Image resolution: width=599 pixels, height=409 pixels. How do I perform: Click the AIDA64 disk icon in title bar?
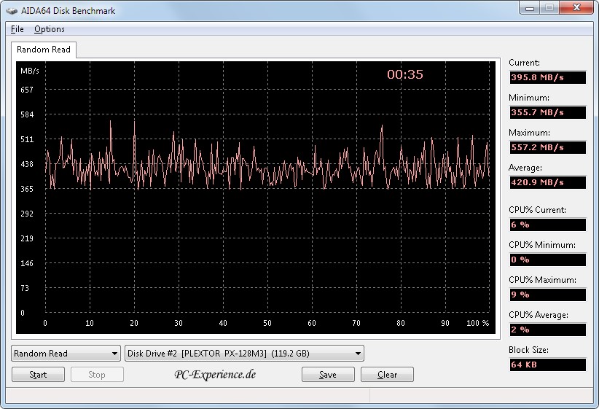(x=12, y=11)
